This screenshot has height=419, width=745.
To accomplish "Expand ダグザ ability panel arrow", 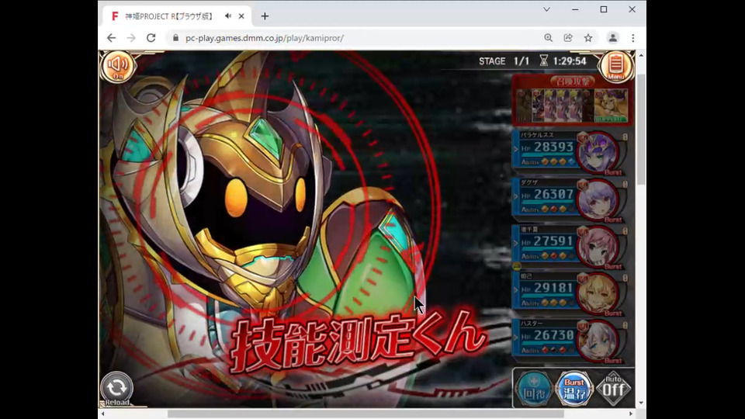I will 516,196.
